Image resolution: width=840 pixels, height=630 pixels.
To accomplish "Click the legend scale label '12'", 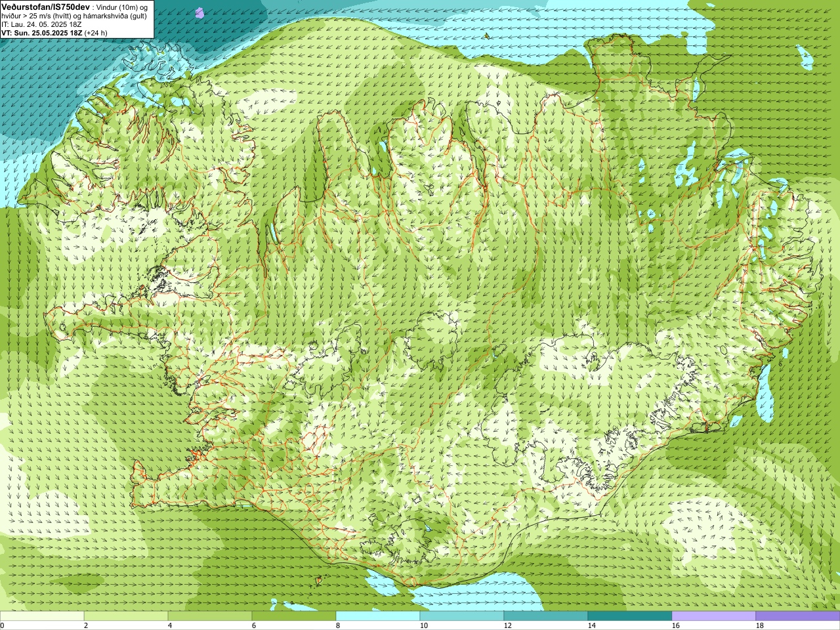I will click(x=508, y=625).
